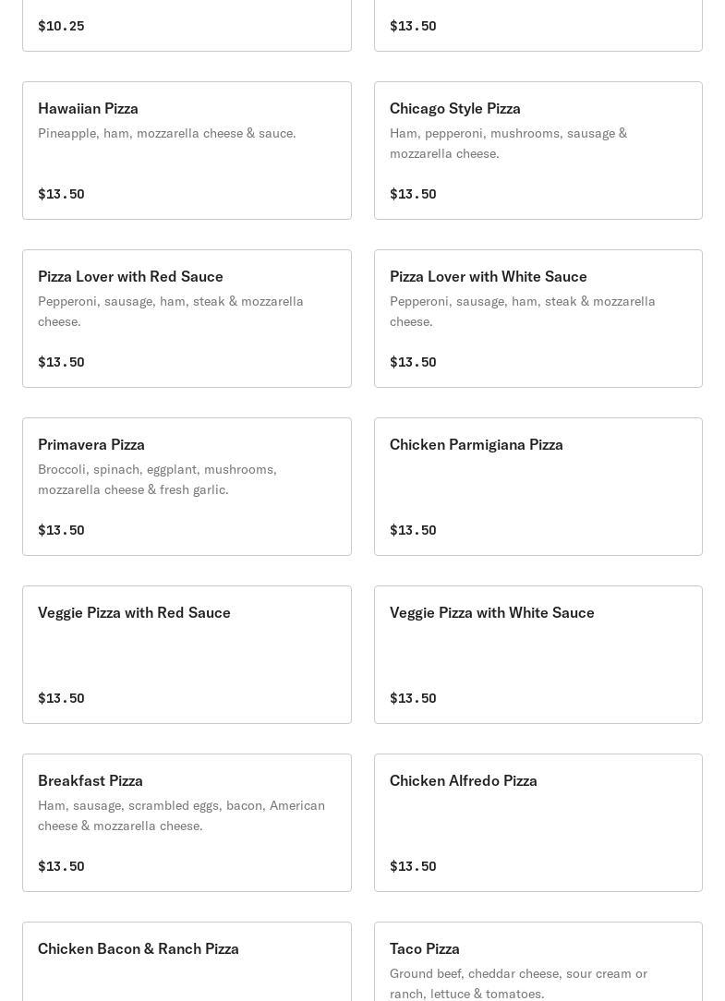Click the Taco Pizza ingredients text
The height and width of the screenshot is (1001, 725).
[518, 983]
